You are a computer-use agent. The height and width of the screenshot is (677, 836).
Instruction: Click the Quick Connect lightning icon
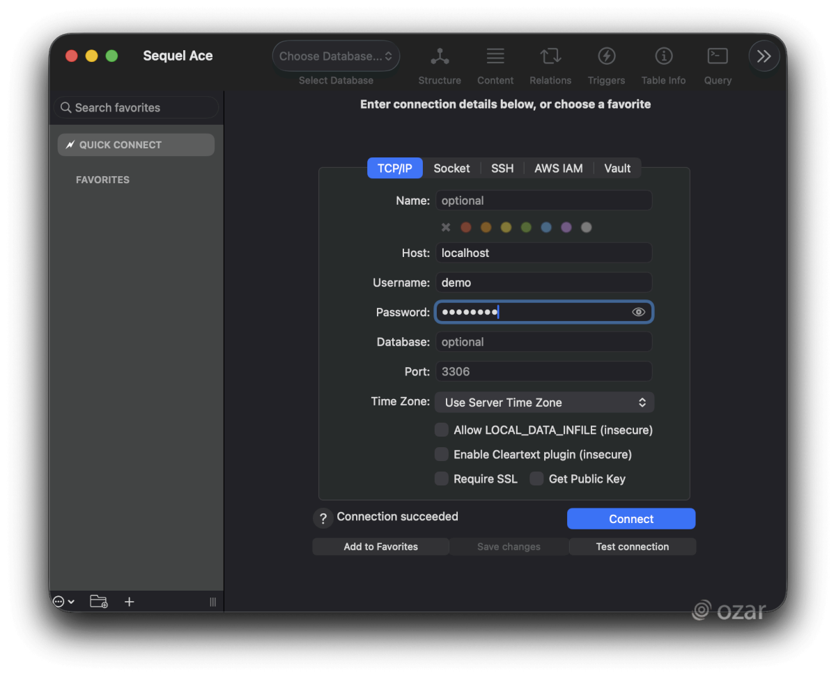(x=70, y=145)
